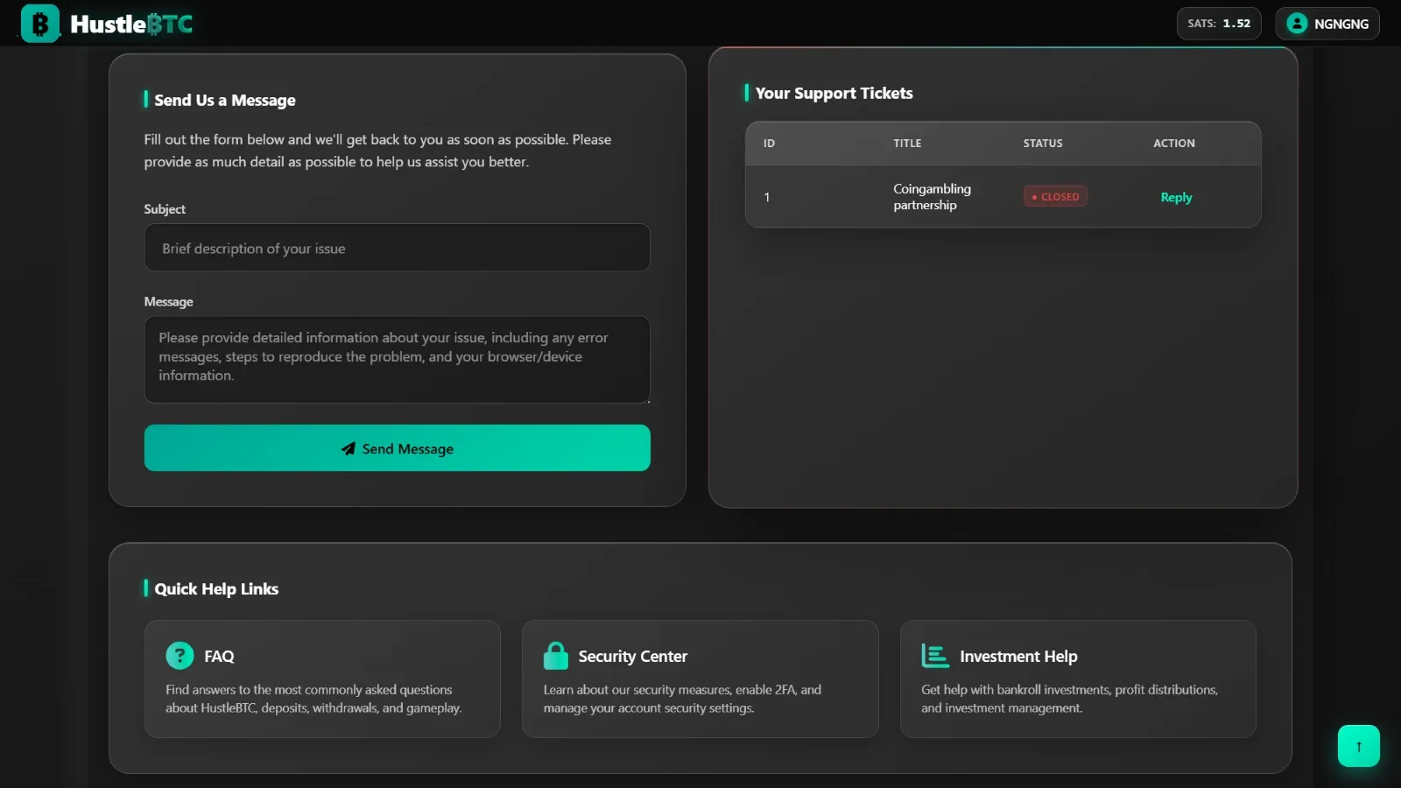Screen dimensions: 1401x788
Task: Select the Coingambling partnership ticket title
Action: click(932, 197)
